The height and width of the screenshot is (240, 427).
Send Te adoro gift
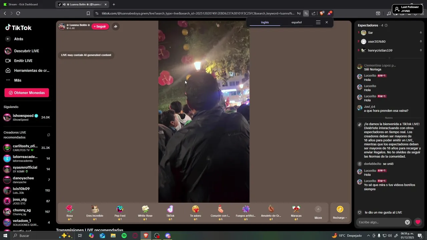[x=195, y=213]
